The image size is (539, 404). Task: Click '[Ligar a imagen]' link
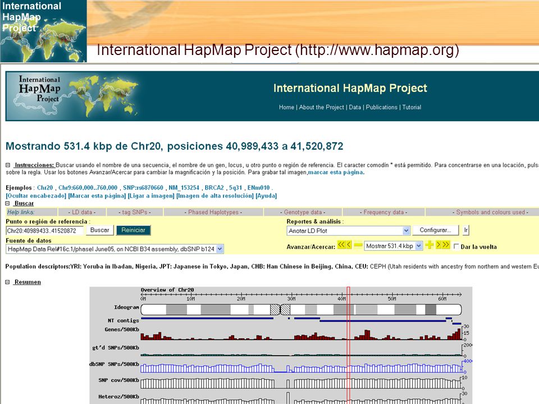(151, 196)
